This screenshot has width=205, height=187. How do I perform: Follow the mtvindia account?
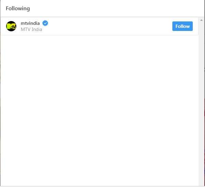182,26
